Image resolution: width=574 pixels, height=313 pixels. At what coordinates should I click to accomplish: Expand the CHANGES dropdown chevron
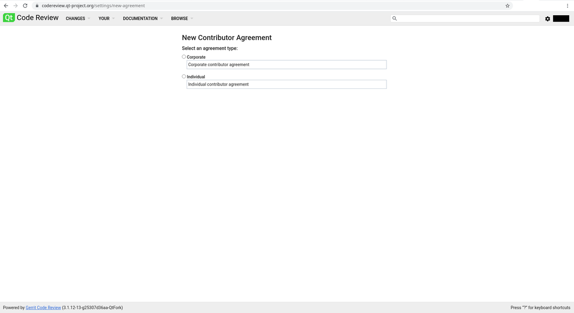tap(88, 19)
